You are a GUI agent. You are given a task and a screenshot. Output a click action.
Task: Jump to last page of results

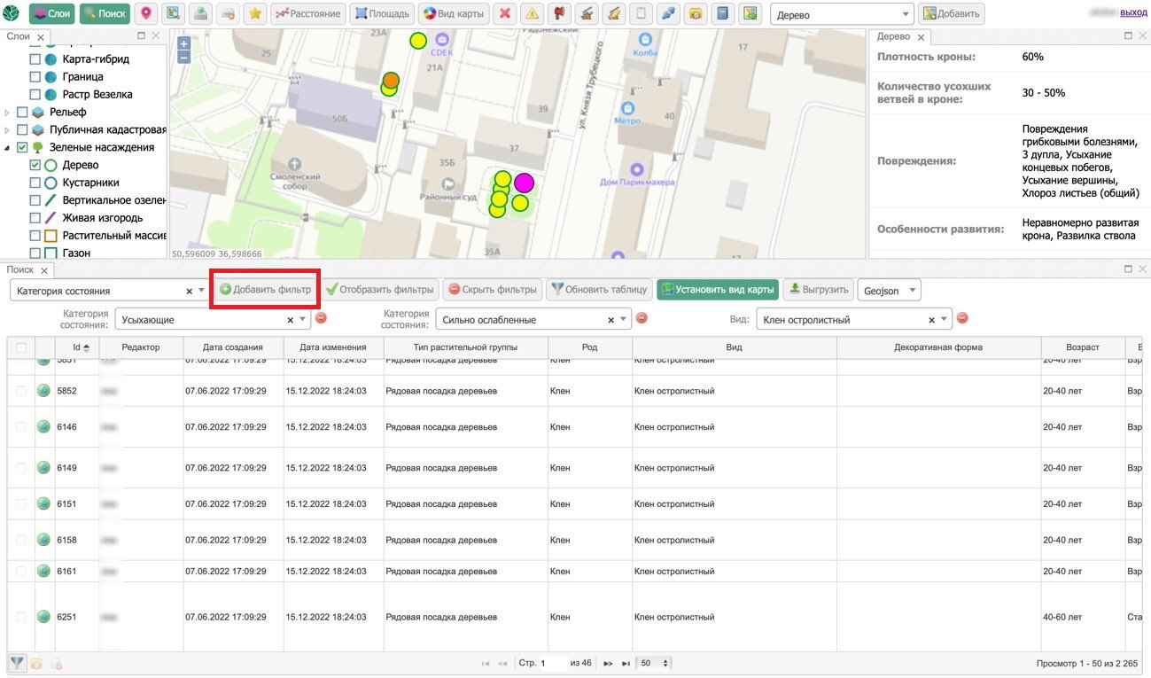pos(626,663)
